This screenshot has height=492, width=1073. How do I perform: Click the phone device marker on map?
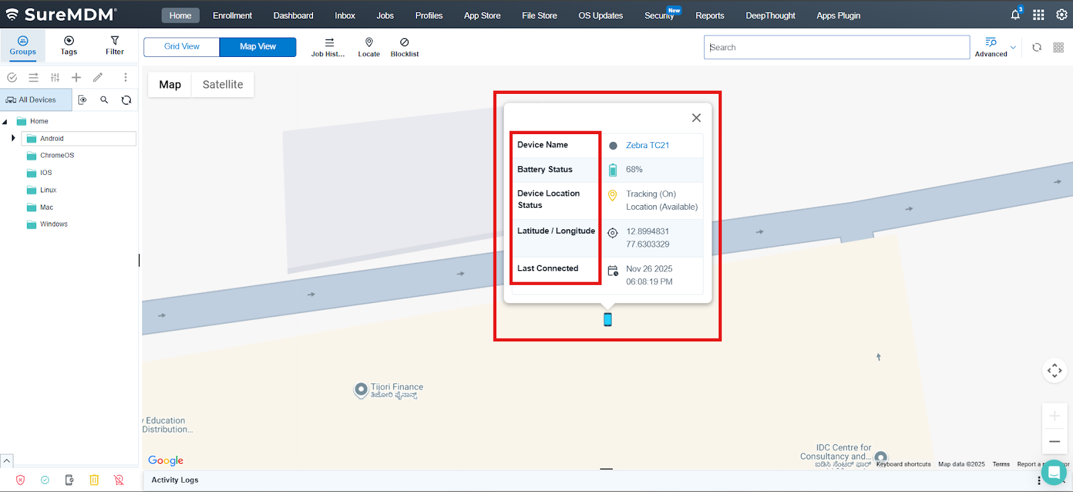click(x=608, y=320)
